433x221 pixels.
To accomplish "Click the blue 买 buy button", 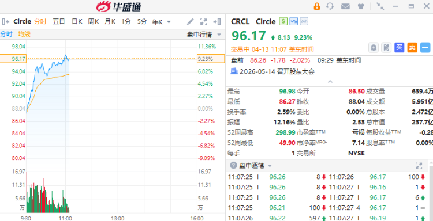I will click(399, 48).
